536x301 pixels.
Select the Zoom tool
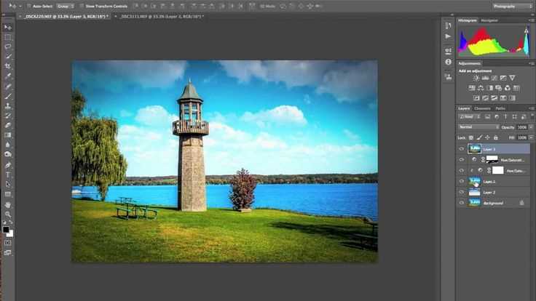coord(8,214)
